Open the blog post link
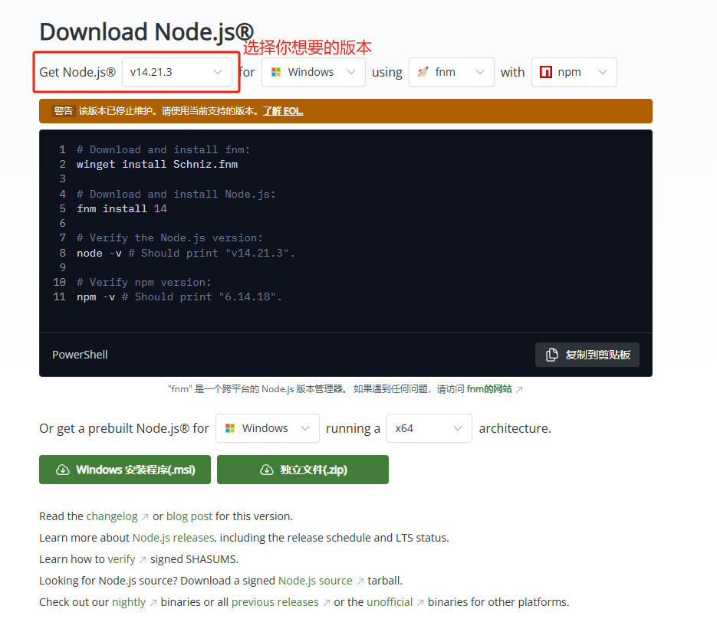Image resolution: width=717 pixels, height=632 pixels. (189, 516)
